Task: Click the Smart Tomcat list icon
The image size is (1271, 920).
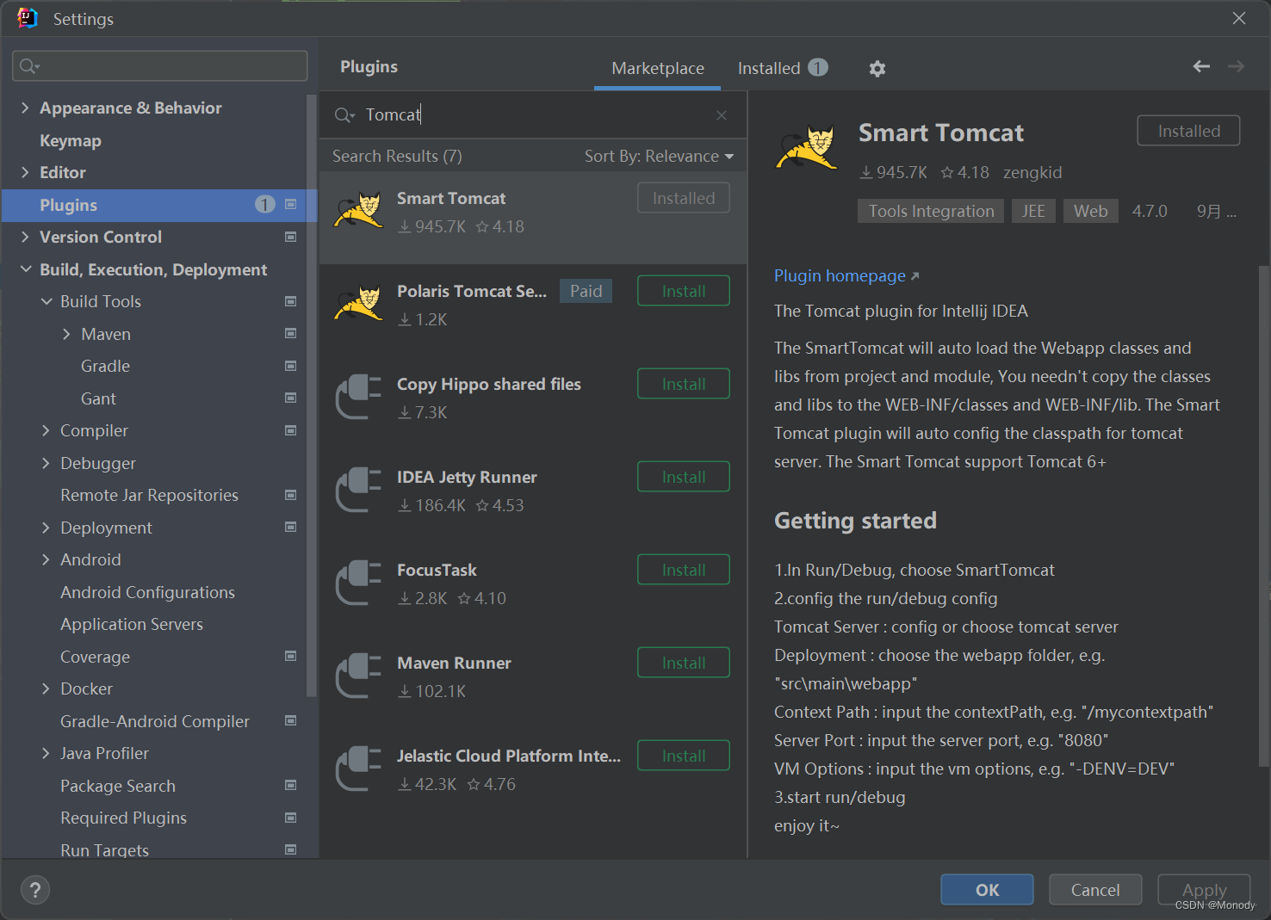Action: click(358, 210)
